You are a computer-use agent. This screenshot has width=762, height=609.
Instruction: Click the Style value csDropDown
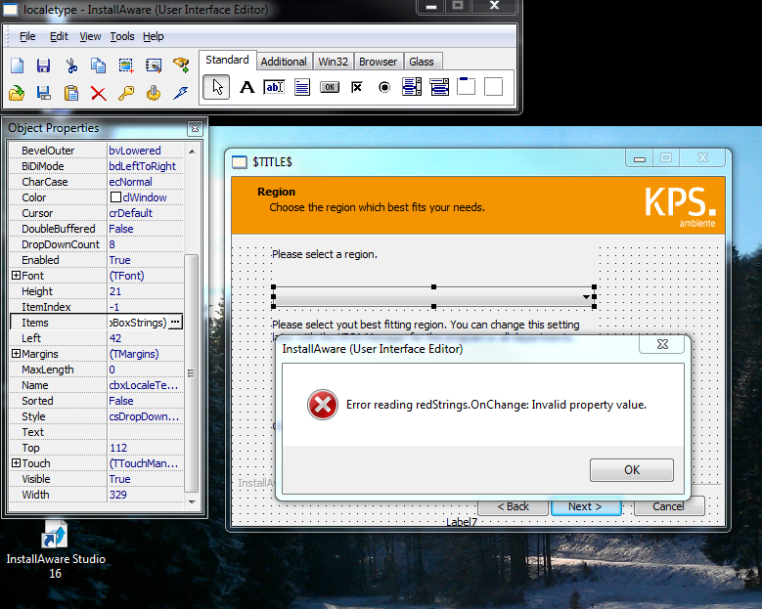pos(145,416)
